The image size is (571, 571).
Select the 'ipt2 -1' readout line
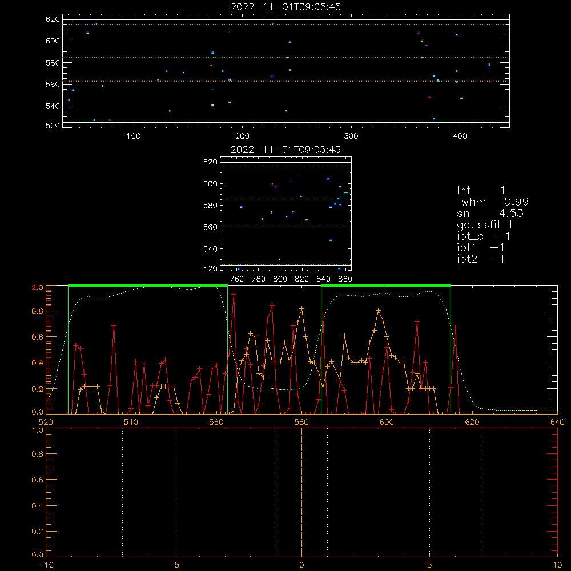(x=481, y=259)
